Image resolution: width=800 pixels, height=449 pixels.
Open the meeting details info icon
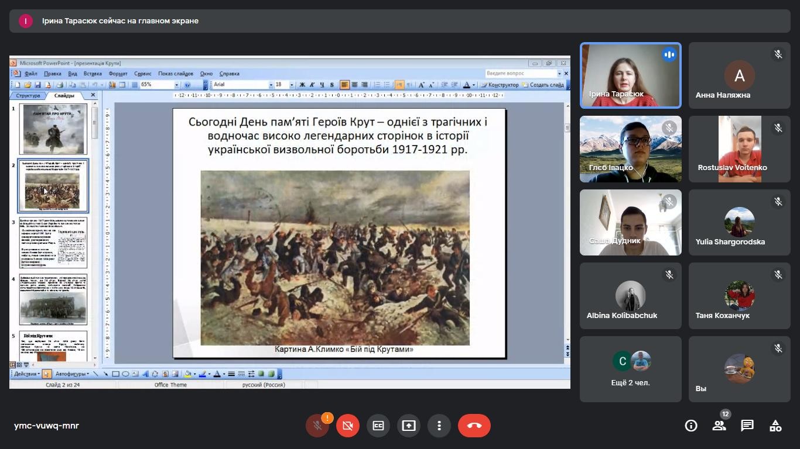pos(691,426)
